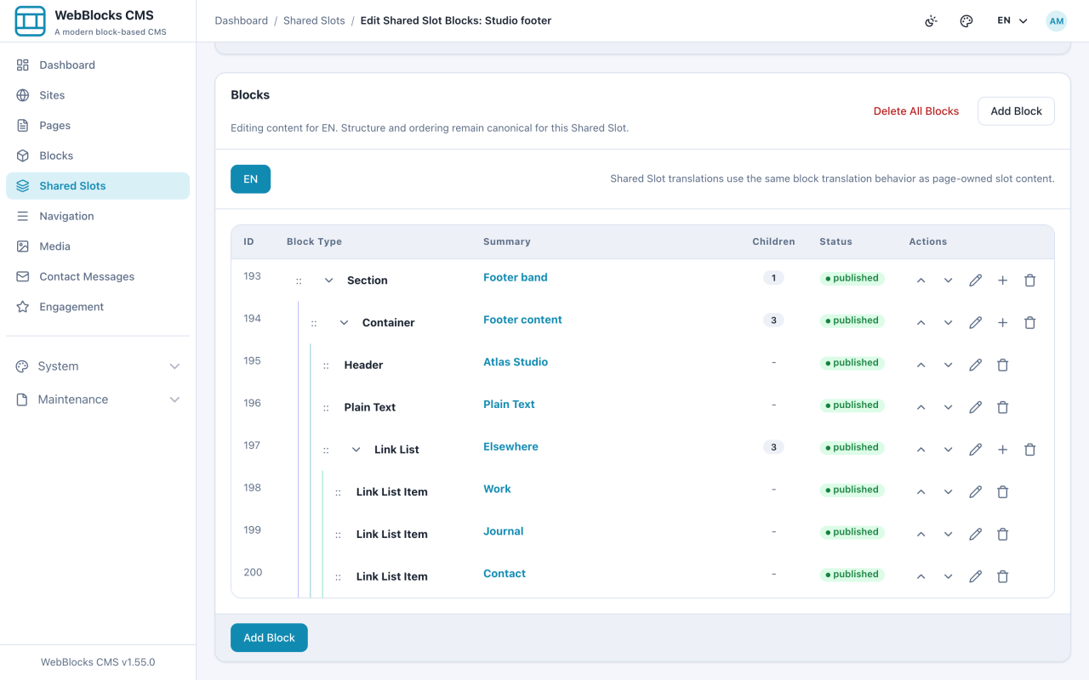The height and width of the screenshot is (680, 1089).
Task: Open the EN language dropdown in header
Action: point(1012,20)
